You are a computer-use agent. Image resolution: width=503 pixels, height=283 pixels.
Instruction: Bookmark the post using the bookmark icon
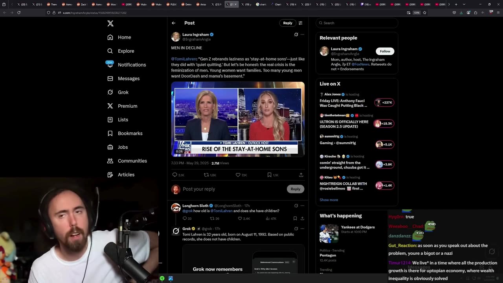[270, 175]
